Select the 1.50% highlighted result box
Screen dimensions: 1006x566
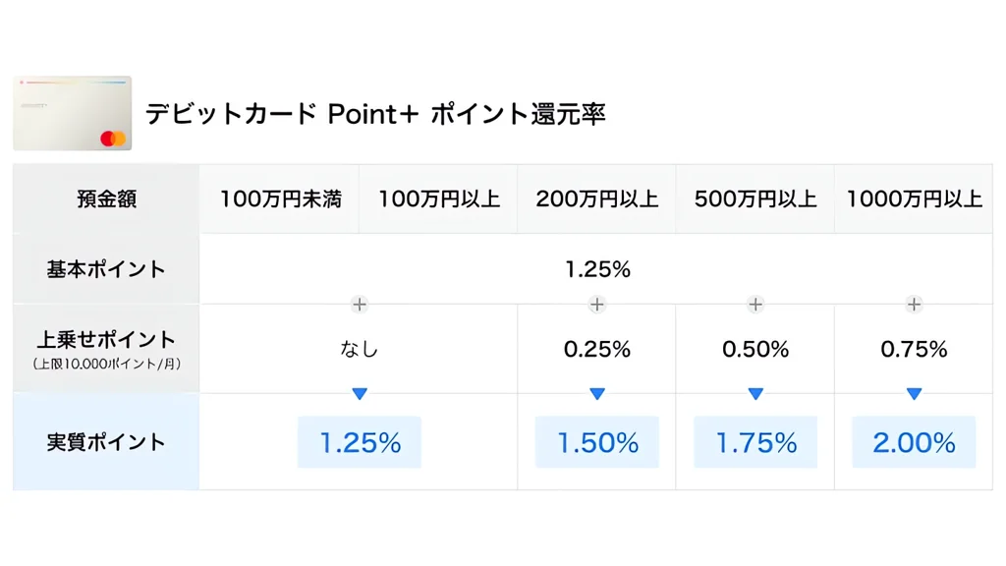click(x=597, y=442)
